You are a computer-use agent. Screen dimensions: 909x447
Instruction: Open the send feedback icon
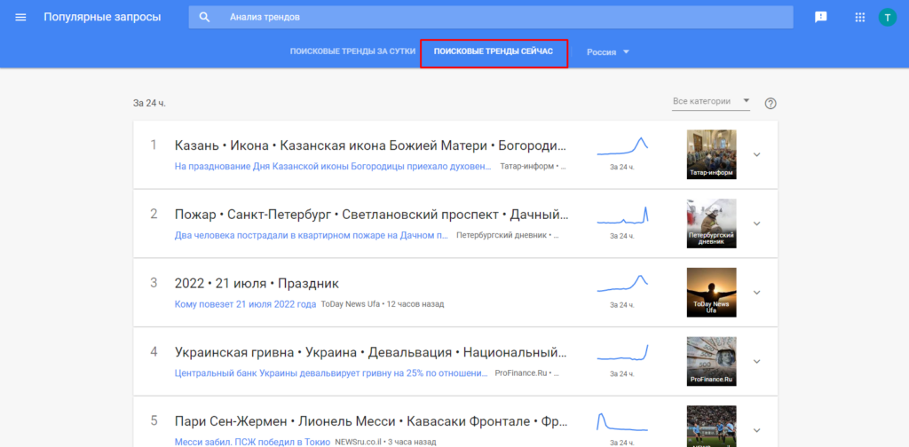pyautogui.click(x=820, y=18)
